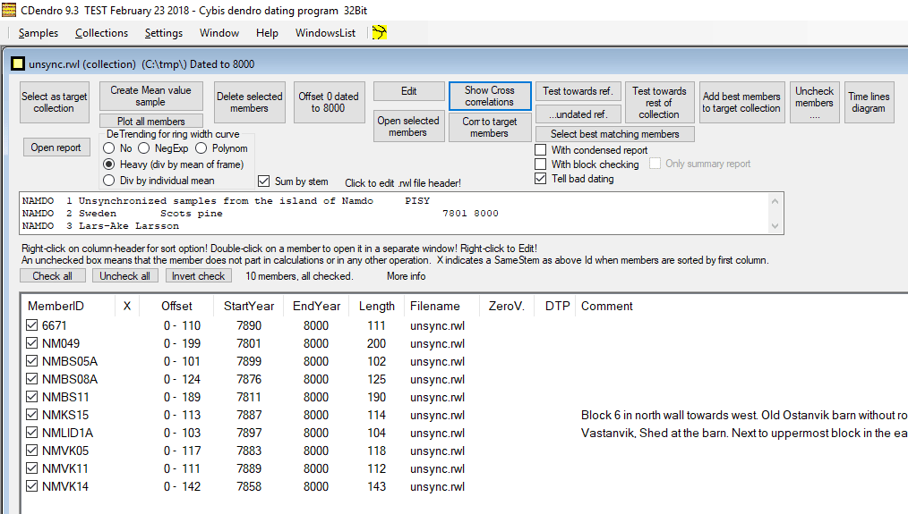Click the ...undated ref. button
Screen dimensions: 908x514
[578, 114]
